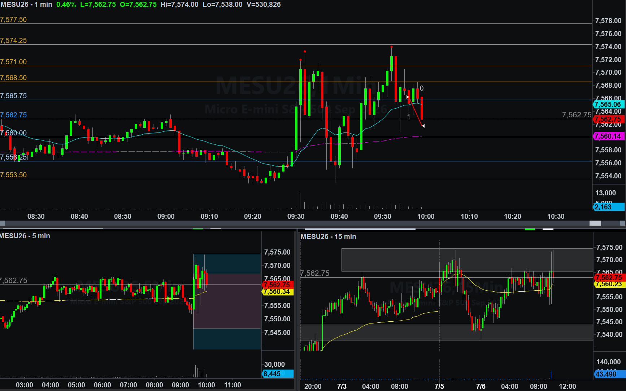Screen dimensions: 626x391
Task: Click the yellow 7,560.34 tag on 5 min chart
Action: point(277,292)
